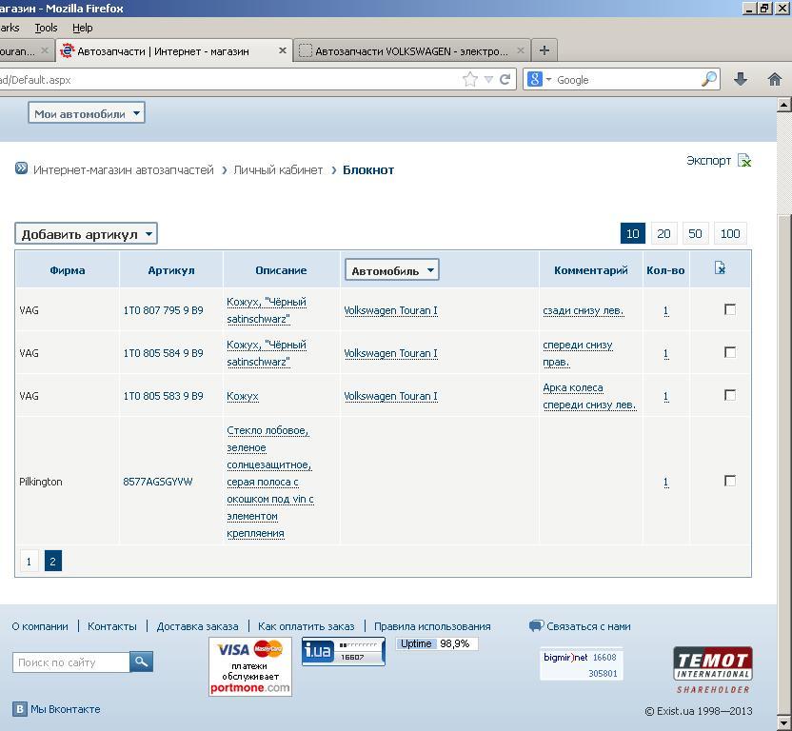792x731 pixels.
Task: Open the Кожух description for 1T0 805 583
Action: [x=243, y=397]
